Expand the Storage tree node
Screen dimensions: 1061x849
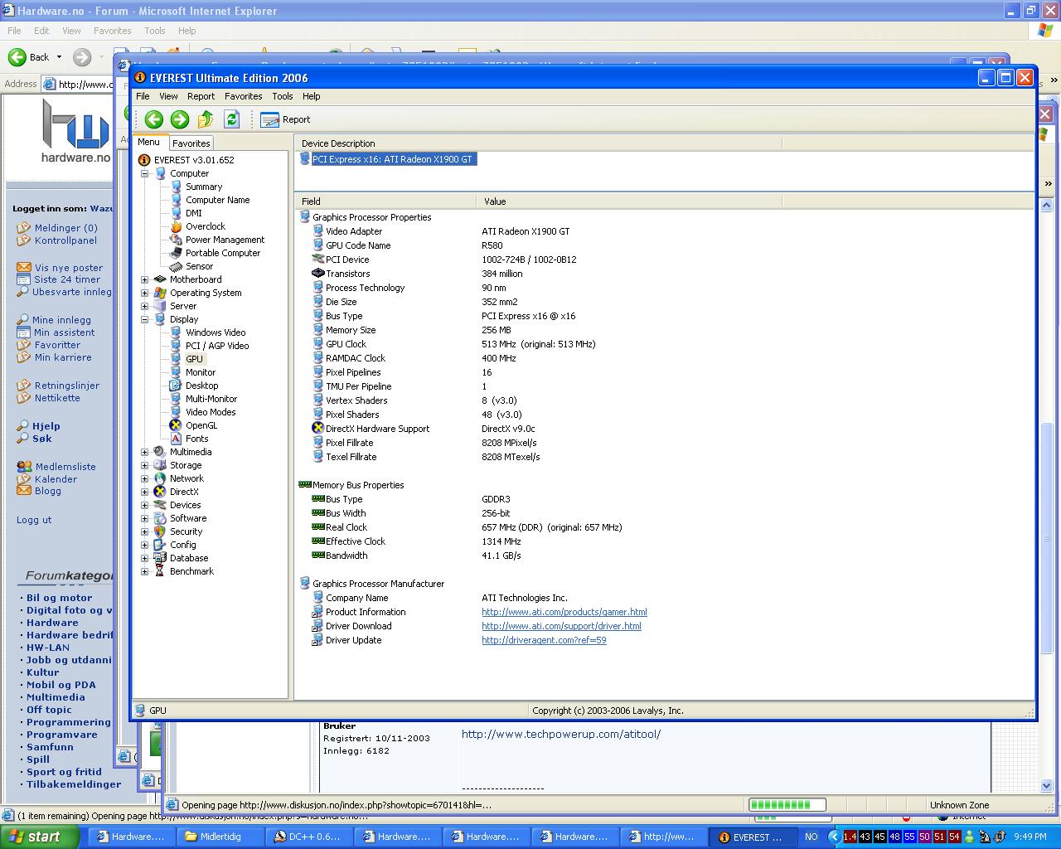[x=144, y=465]
